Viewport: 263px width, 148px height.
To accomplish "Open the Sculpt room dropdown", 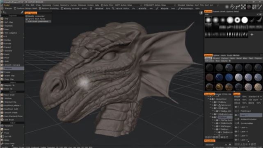I will pyautogui.click(x=12, y=5).
